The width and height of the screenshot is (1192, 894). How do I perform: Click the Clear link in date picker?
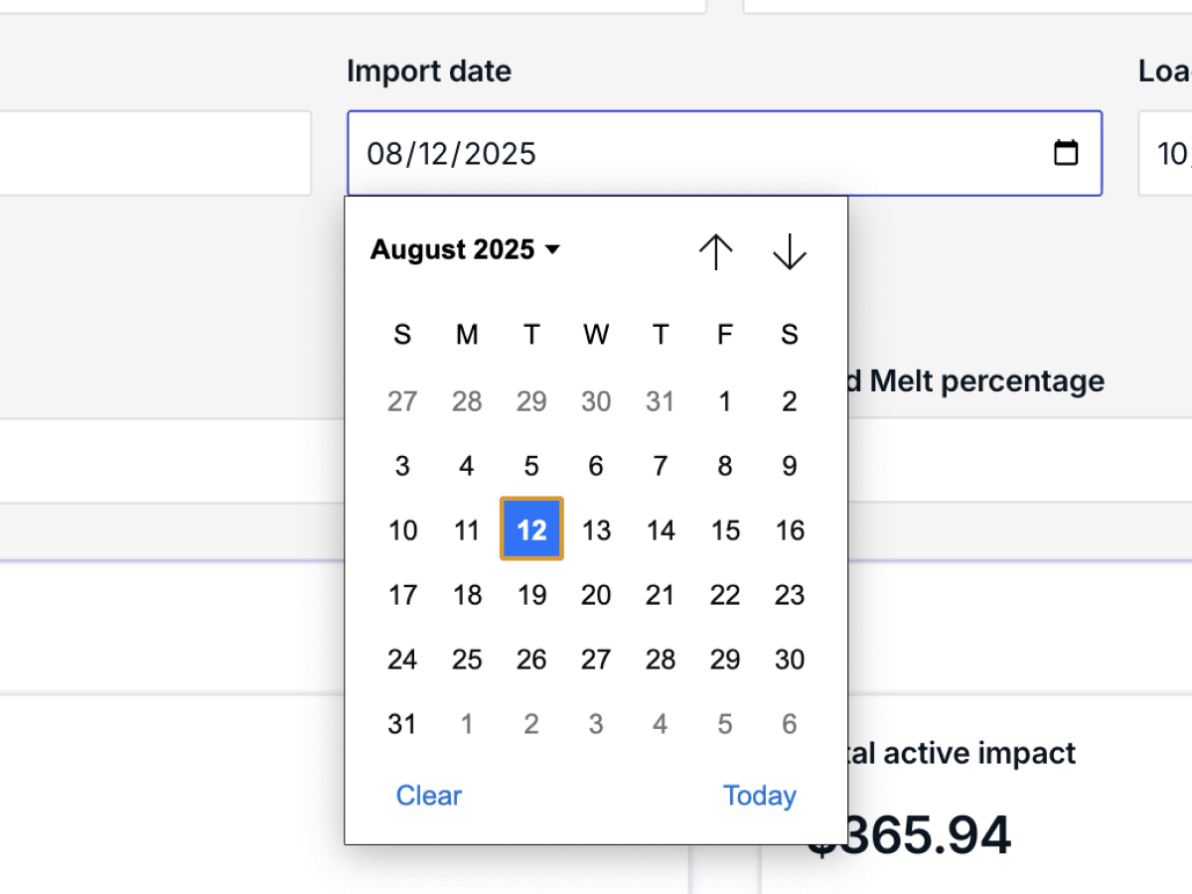coord(428,796)
